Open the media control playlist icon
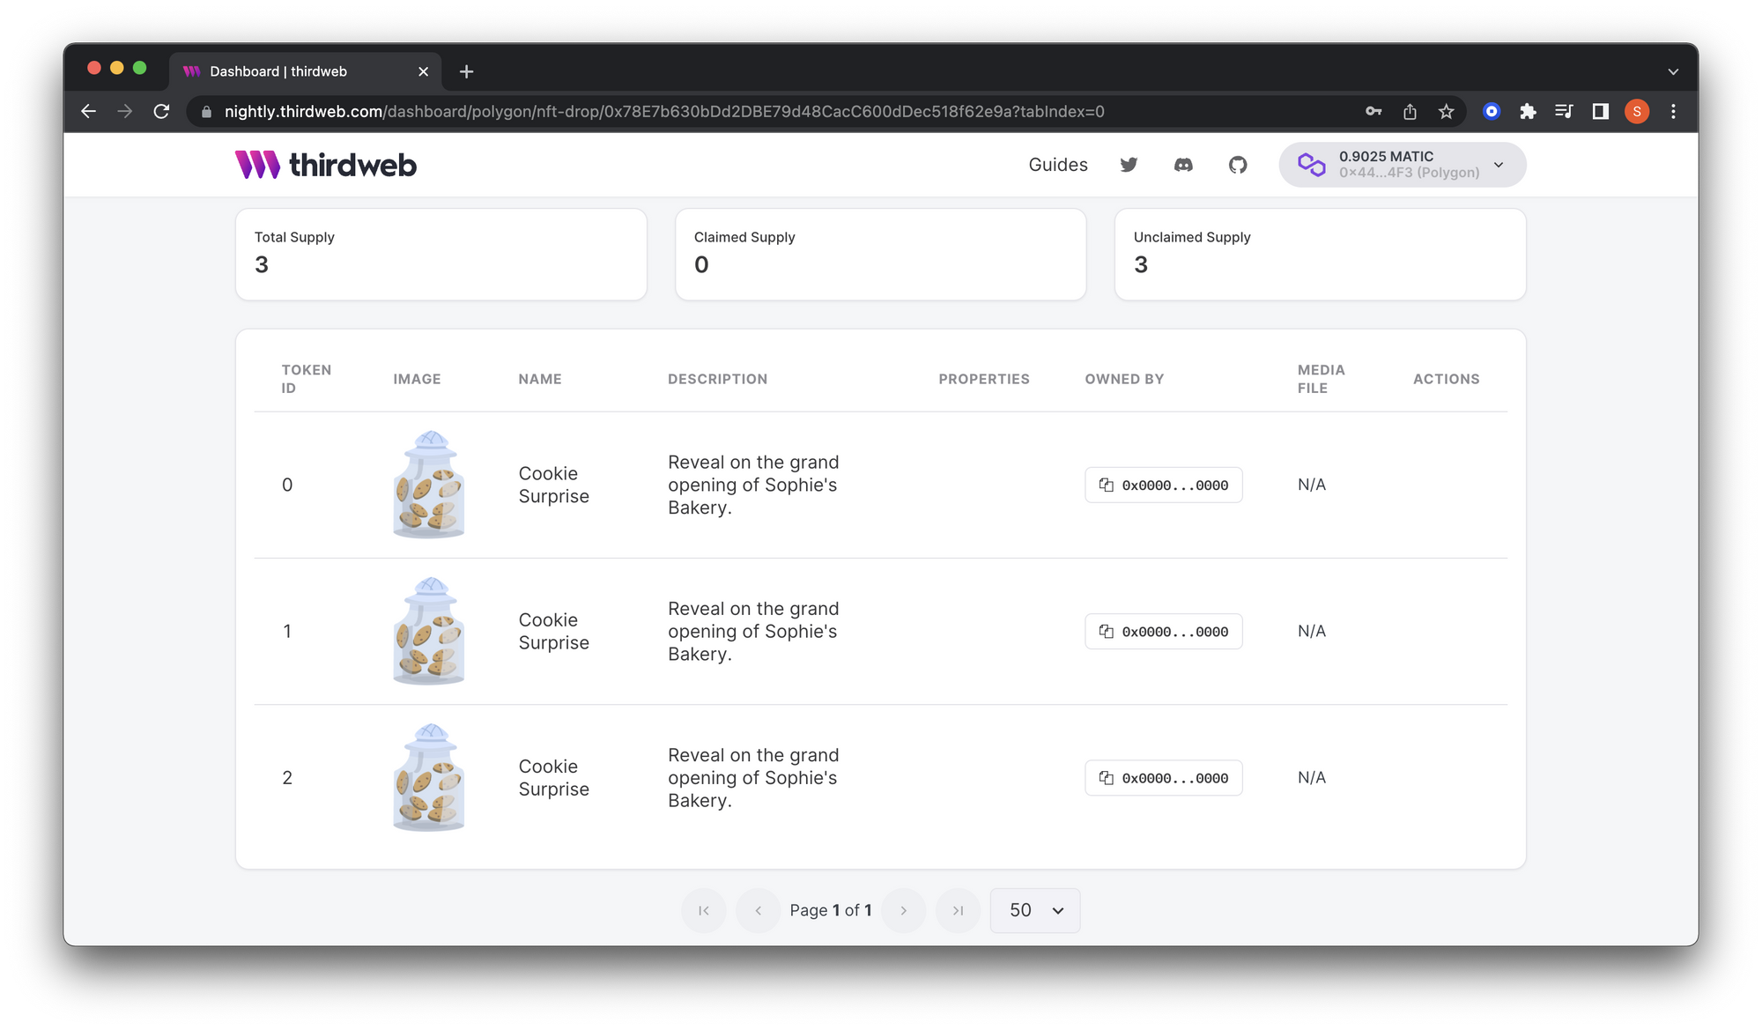1762x1030 pixels. [x=1564, y=111]
